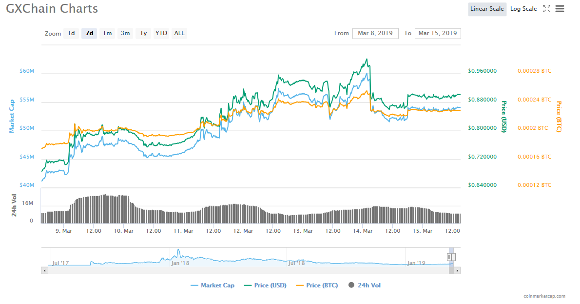Screen dimensions: 580x304
Task: Click the 9. Mar date axis label
Action: tap(64, 231)
